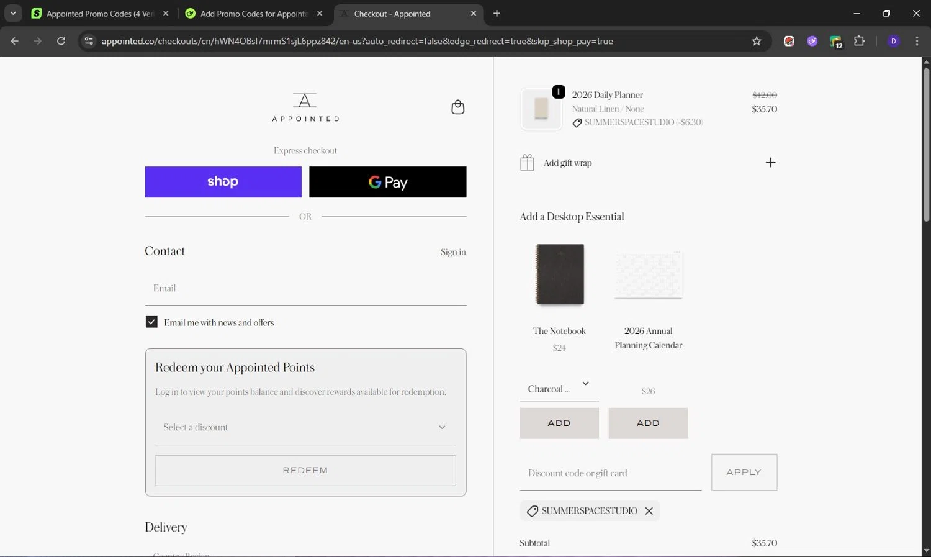Open a new browser tab

[x=497, y=13]
